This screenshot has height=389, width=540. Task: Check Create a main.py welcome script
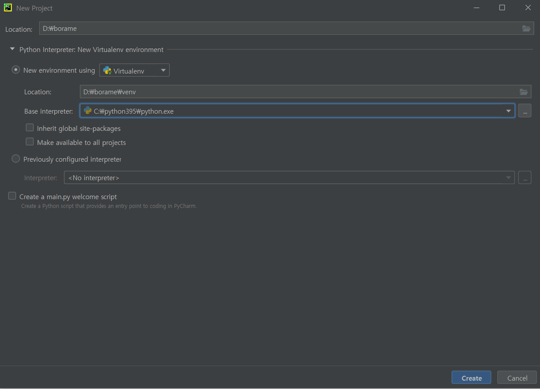point(12,196)
